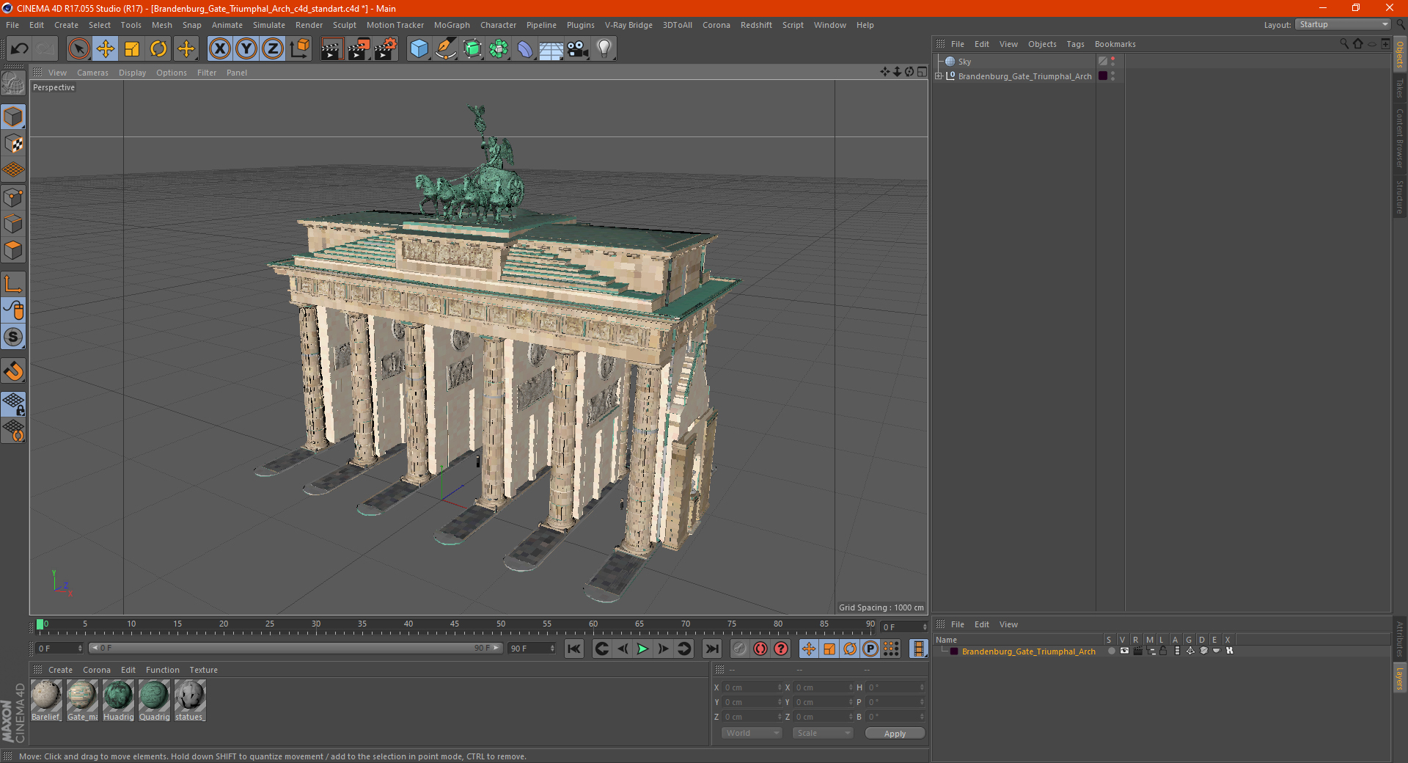Toggle the layer lock icon
1408x763 pixels.
[1163, 651]
